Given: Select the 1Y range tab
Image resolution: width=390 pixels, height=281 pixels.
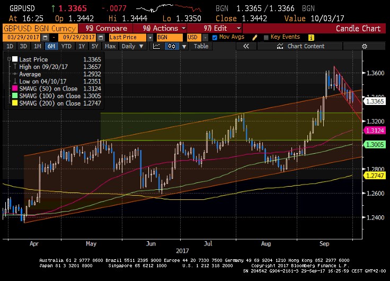Looking at the screenshot, I should (x=82, y=46).
